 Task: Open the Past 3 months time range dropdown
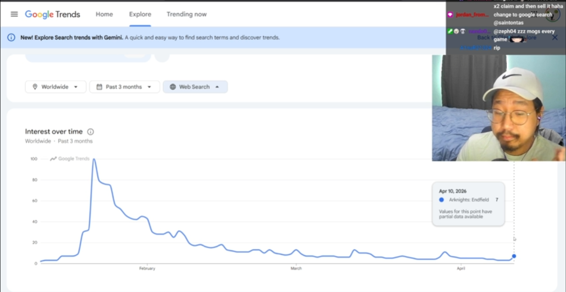click(125, 87)
